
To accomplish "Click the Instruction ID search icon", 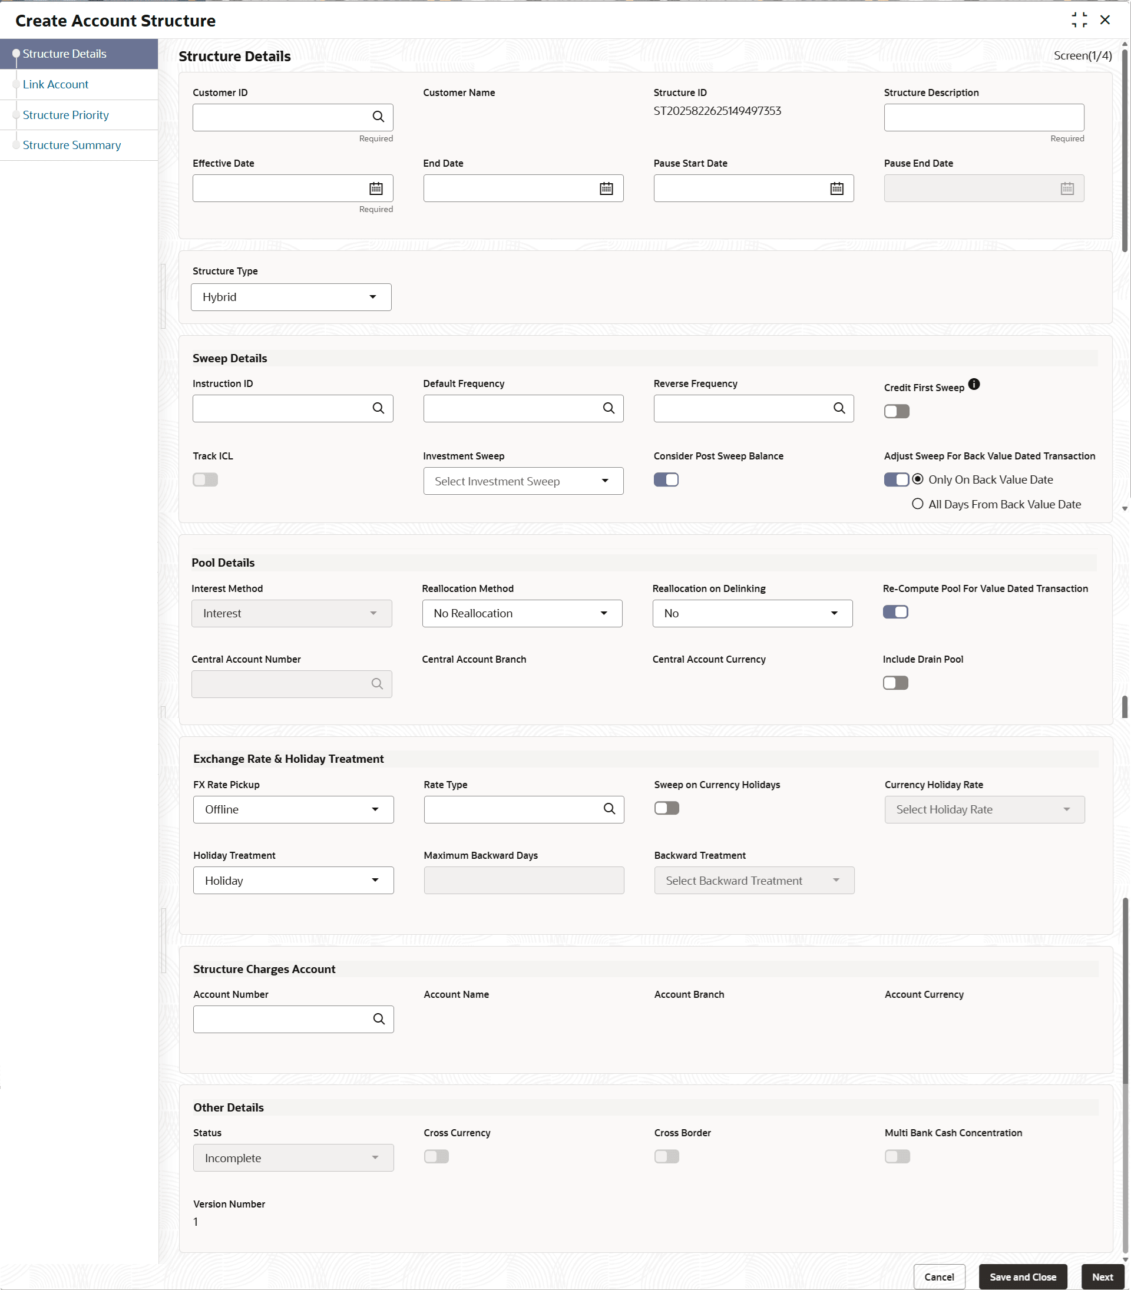I will click(378, 408).
